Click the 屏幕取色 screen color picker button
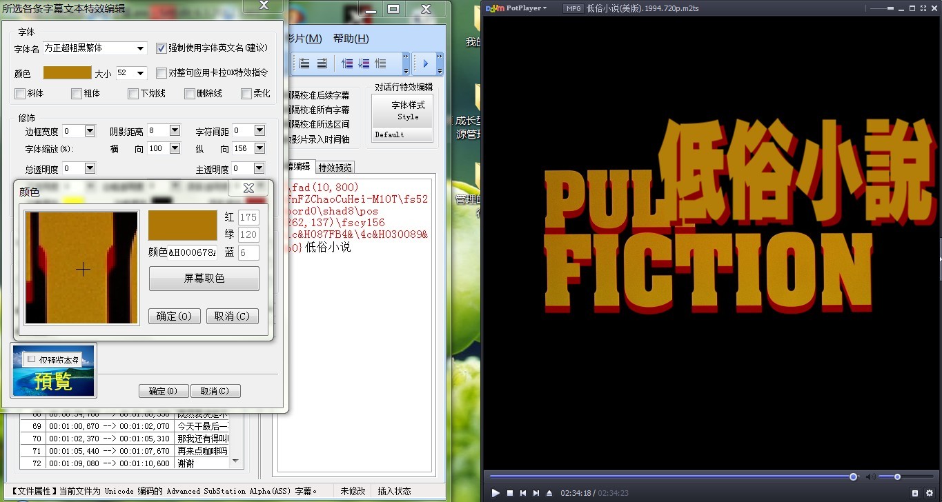 point(204,279)
